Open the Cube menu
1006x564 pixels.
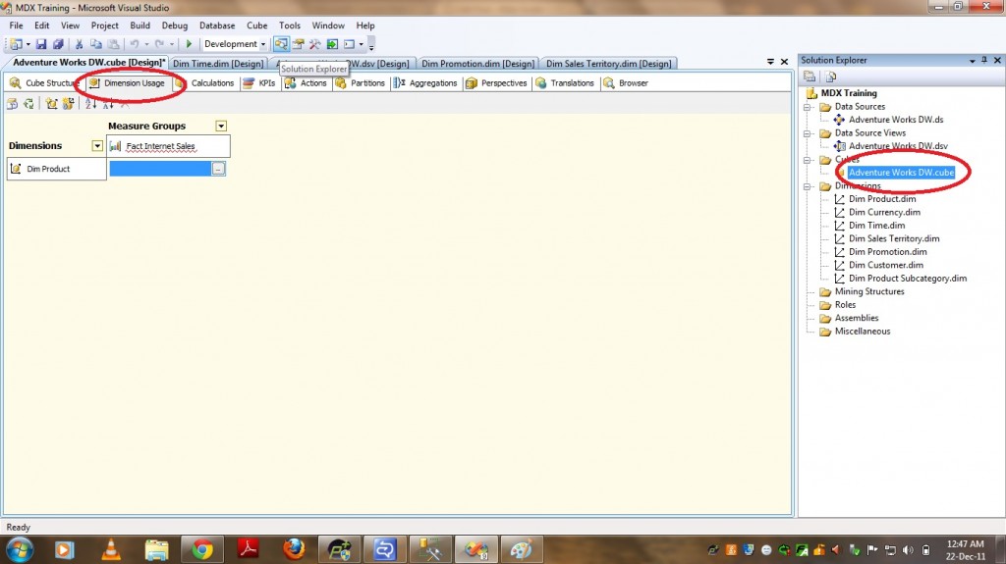(256, 26)
